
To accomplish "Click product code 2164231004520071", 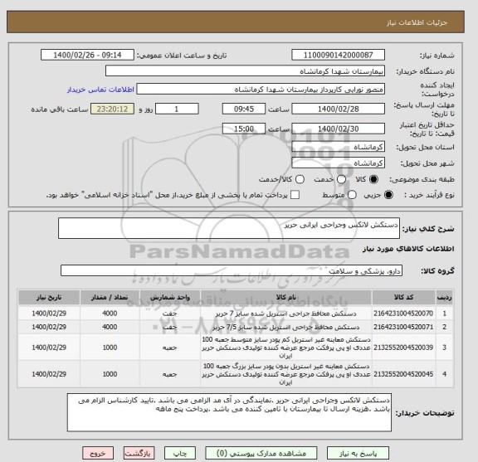I will (x=403, y=327).
